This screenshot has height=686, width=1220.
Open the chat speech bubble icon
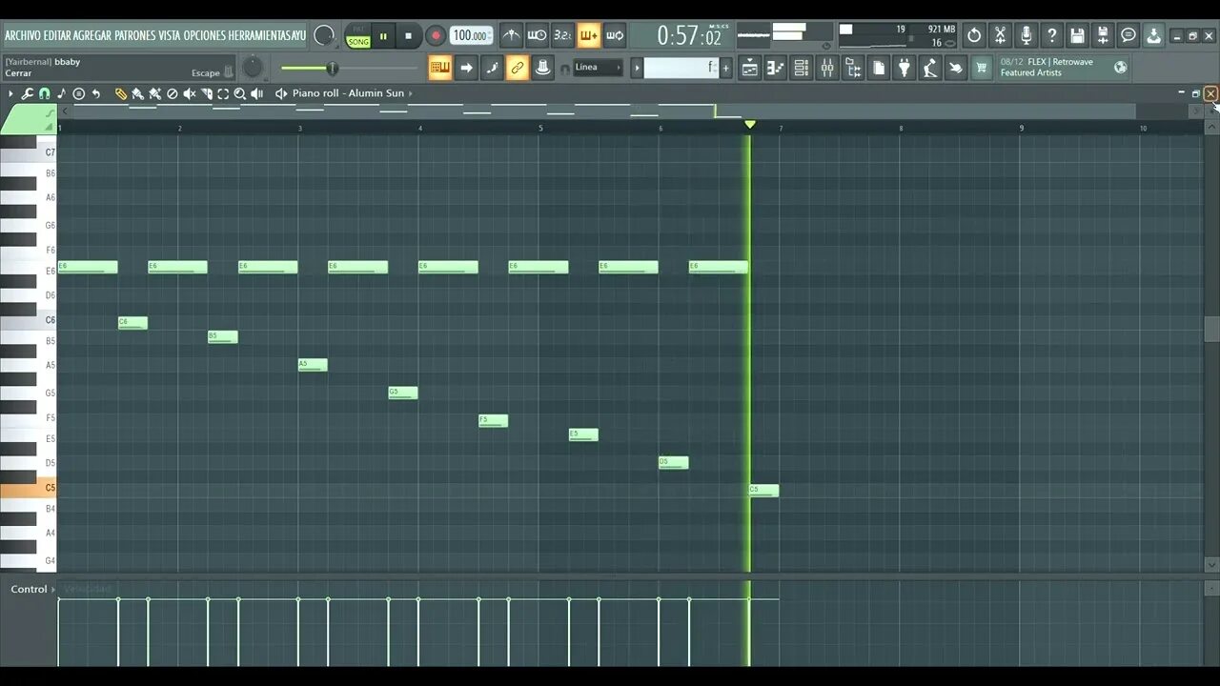1128,36
